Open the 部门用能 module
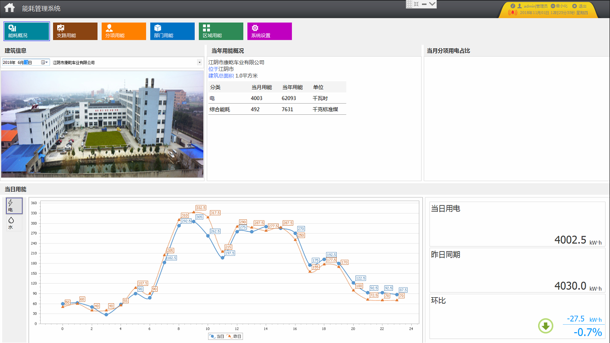The height and width of the screenshot is (343, 610). (172, 31)
